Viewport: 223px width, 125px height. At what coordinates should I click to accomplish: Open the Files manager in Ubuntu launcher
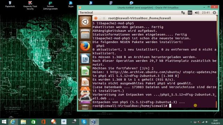point(85,34)
